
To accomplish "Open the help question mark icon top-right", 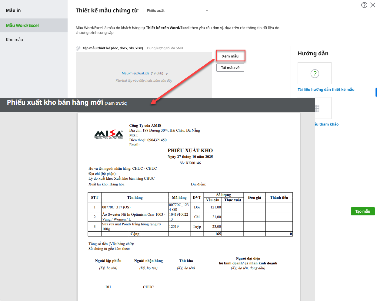I will (364, 5).
